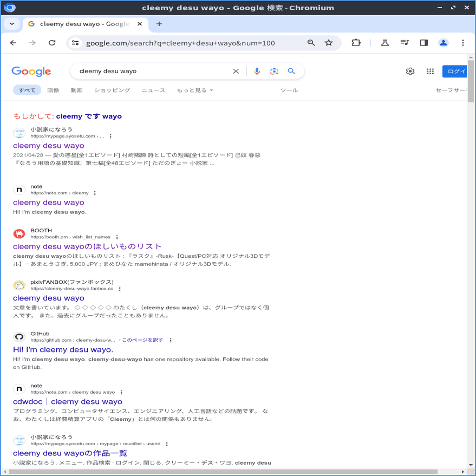Image resolution: width=476 pixels, height=476 pixels.
Task: Click このページを訳す translate link
Action: tap(142, 340)
